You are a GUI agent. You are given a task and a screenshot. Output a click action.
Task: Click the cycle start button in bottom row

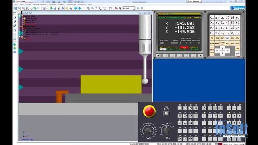pos(185,139)
